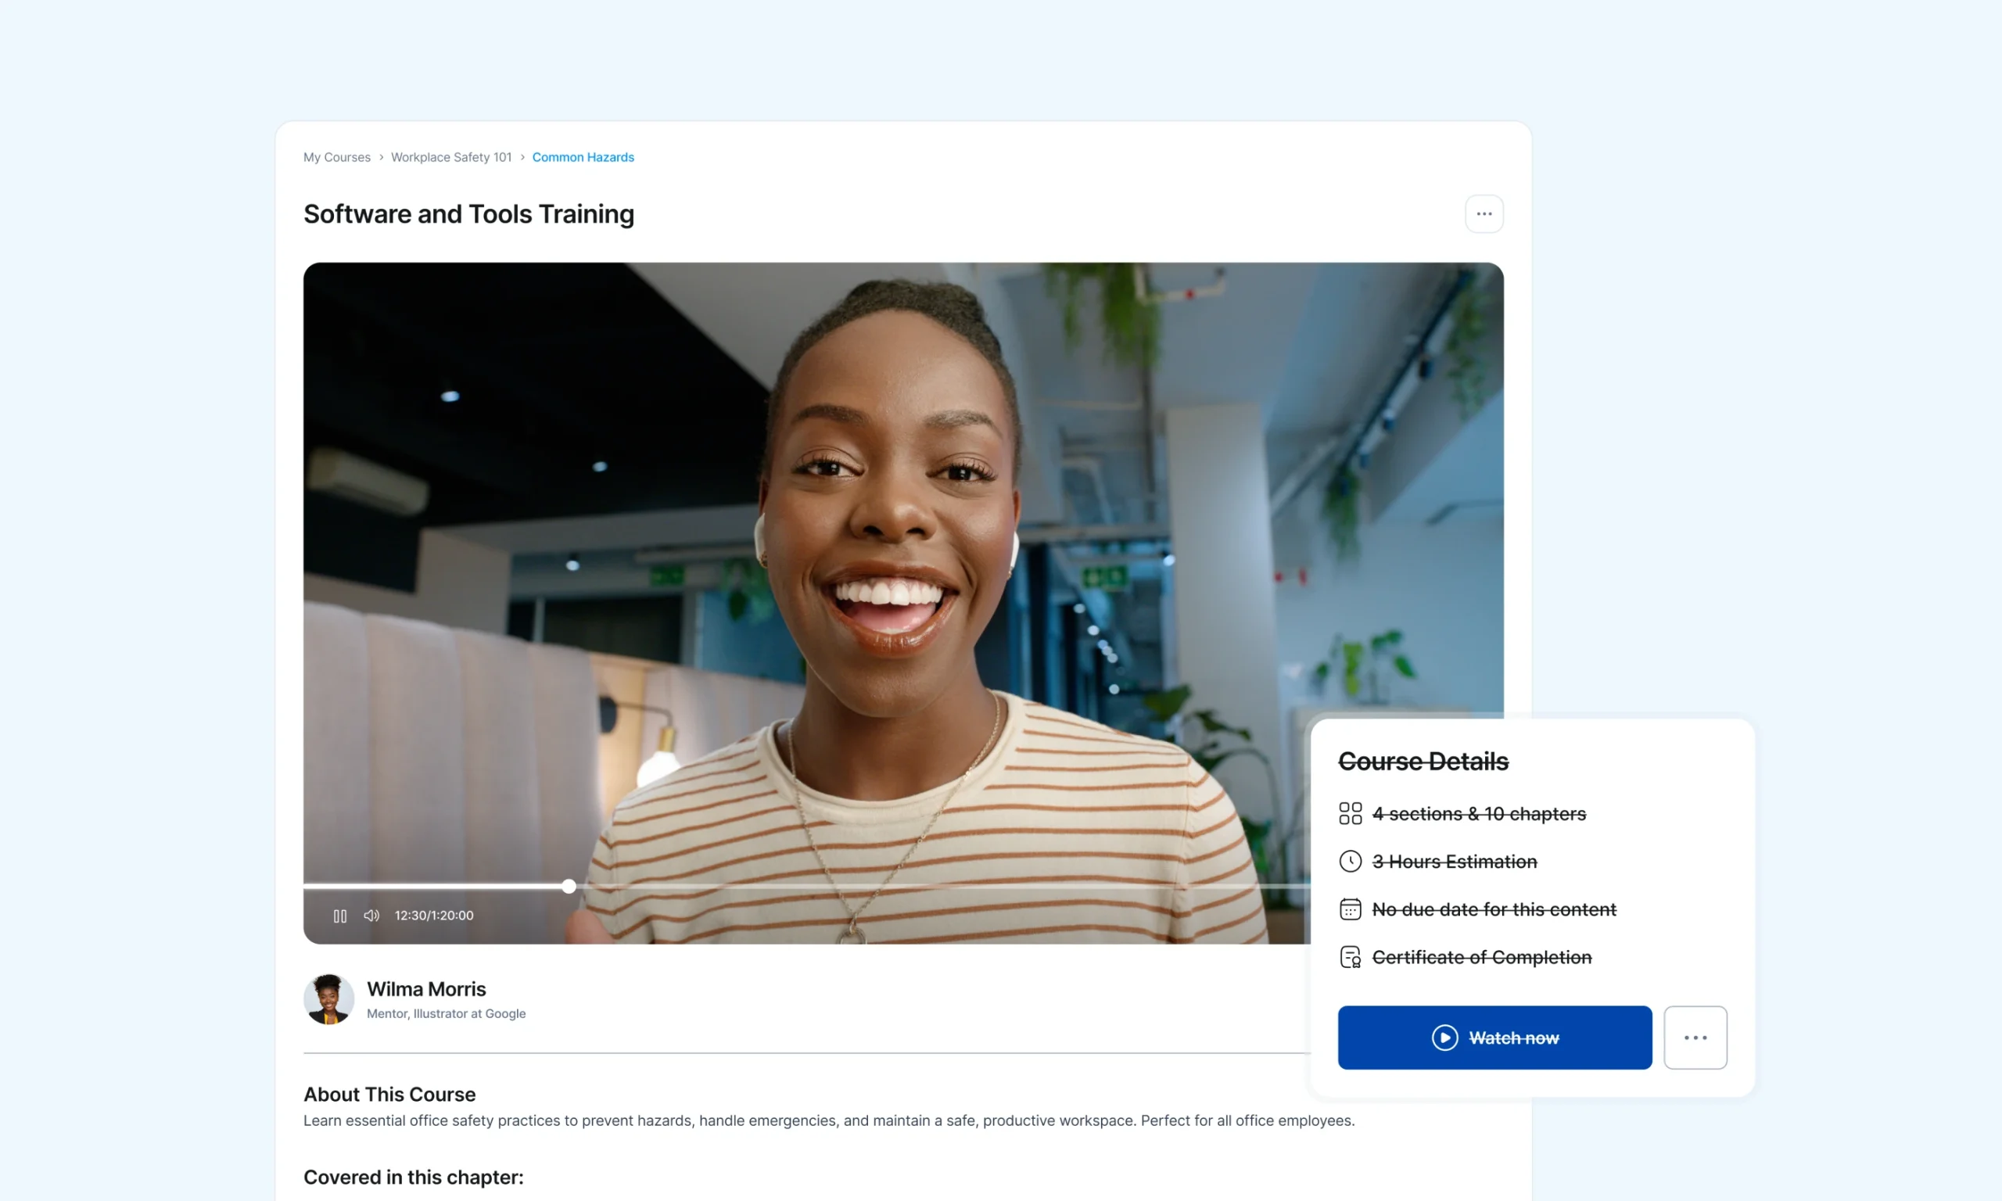Click the video timestamp 12:30/1:20:00

pyautogui.click(x=434, y=916)
